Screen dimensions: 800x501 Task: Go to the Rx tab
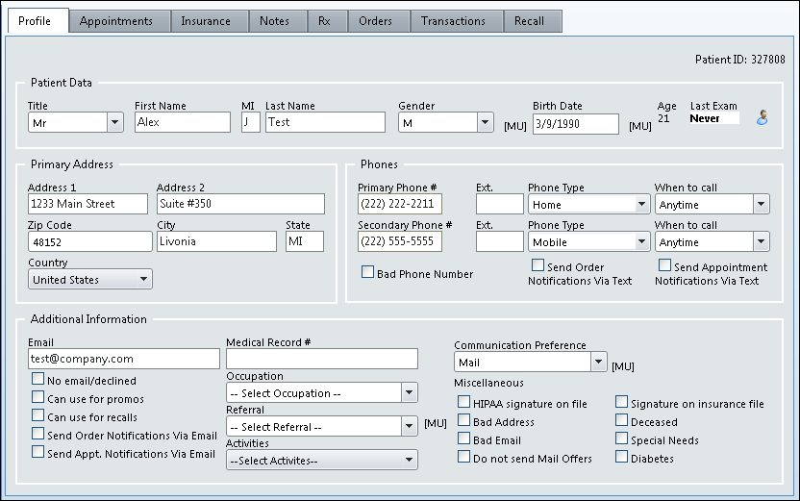click(324, 21)
